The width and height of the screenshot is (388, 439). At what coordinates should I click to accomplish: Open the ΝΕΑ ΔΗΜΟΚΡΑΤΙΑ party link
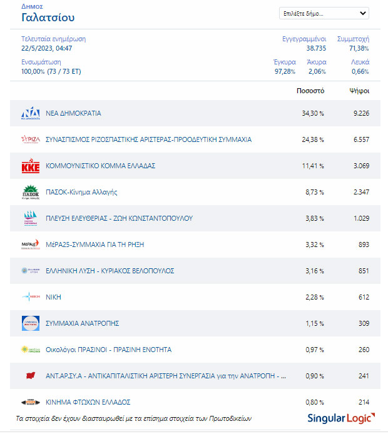point(73,113)
